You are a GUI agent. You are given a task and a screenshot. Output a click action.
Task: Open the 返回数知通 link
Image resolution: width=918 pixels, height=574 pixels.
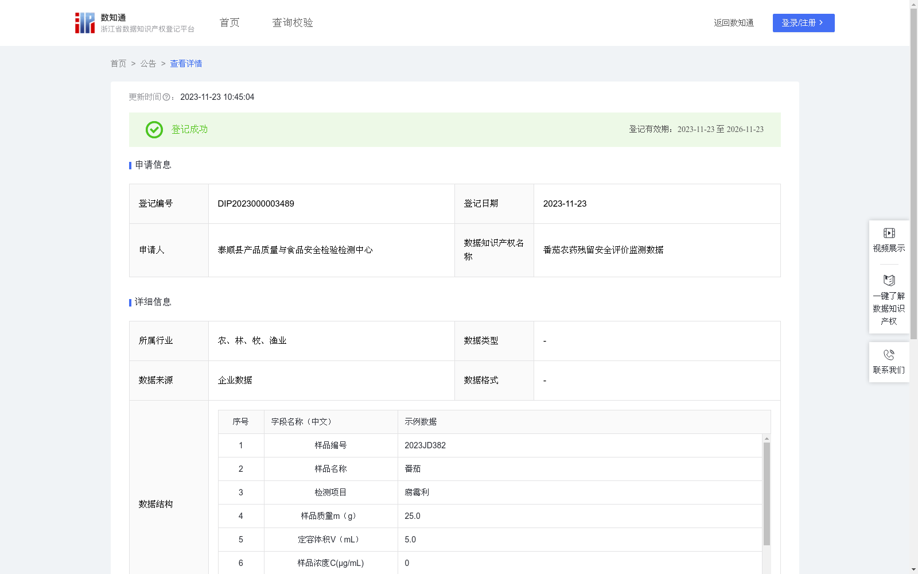point(734,23)
